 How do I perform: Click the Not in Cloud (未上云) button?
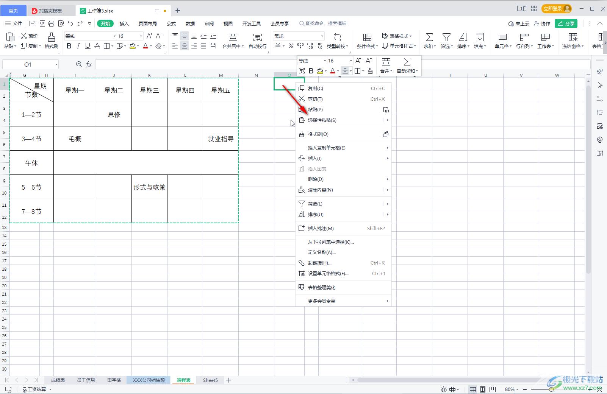coord(519,23)
